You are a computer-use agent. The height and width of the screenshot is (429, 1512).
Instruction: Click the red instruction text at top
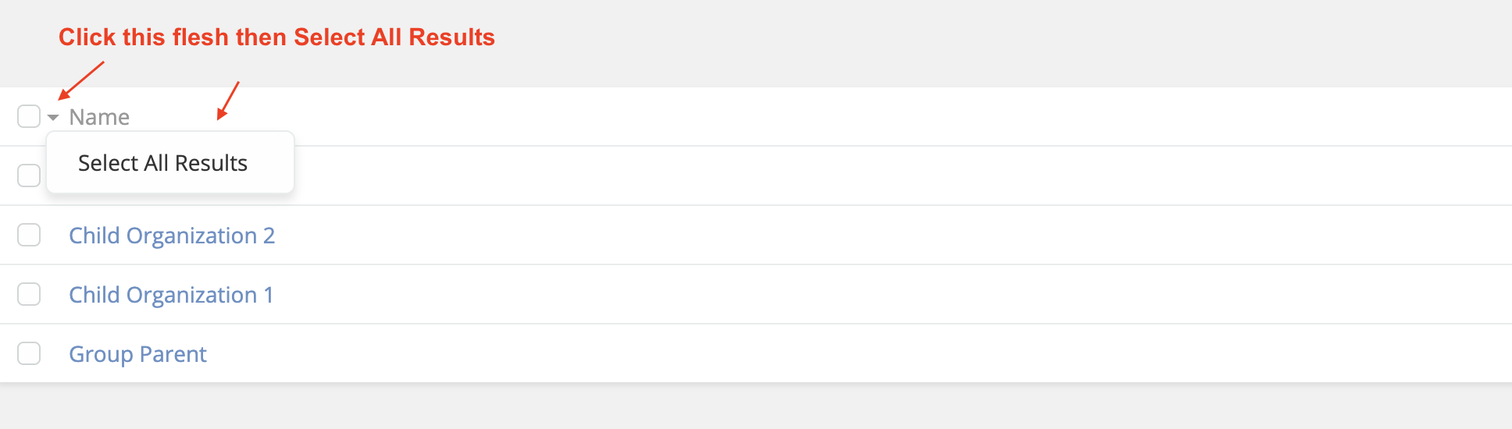point(276,37)
